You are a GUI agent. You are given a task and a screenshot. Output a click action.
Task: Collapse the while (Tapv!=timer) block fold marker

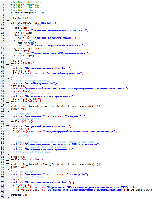tap(8, 162)
